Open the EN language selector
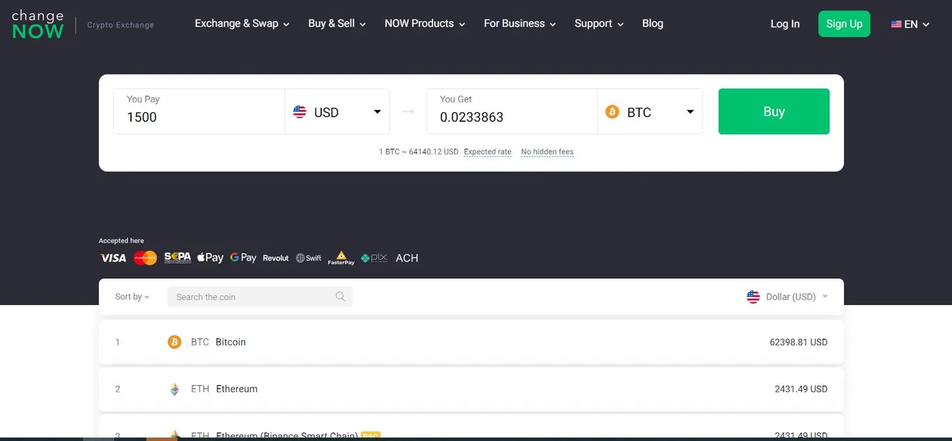The image size is (952, 441). (910, 24)
